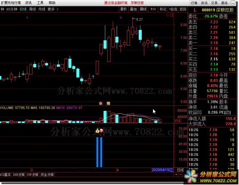Select the 日线 chart period
This screenshot has height=185, width=239.
23,9
